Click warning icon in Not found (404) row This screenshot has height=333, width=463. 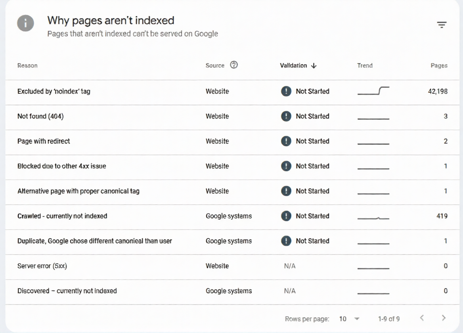[x=286, y=116]
